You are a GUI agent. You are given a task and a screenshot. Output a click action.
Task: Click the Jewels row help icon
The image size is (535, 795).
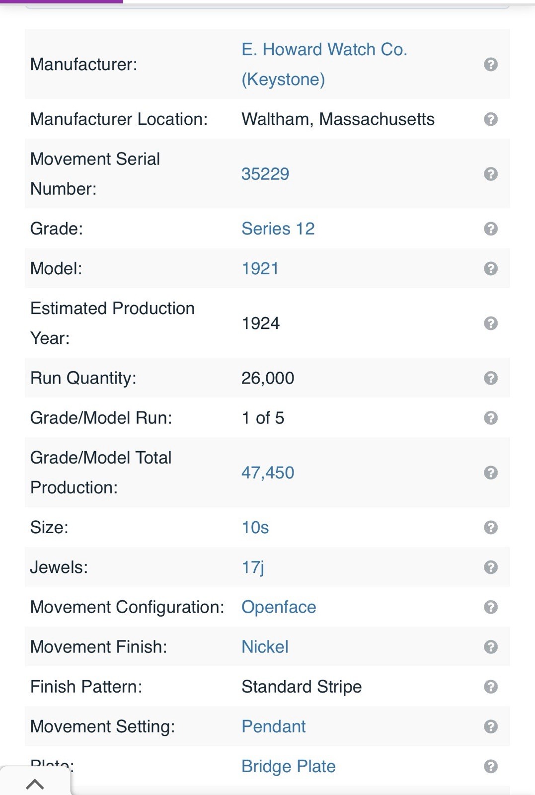click(490, 567)
